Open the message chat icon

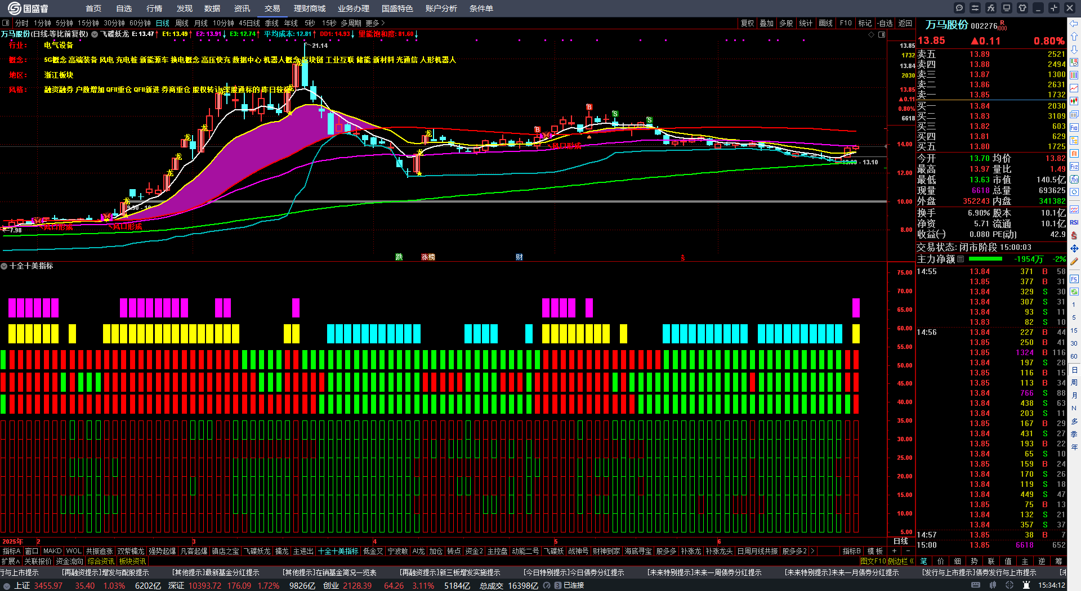click(x=959, y=8)
